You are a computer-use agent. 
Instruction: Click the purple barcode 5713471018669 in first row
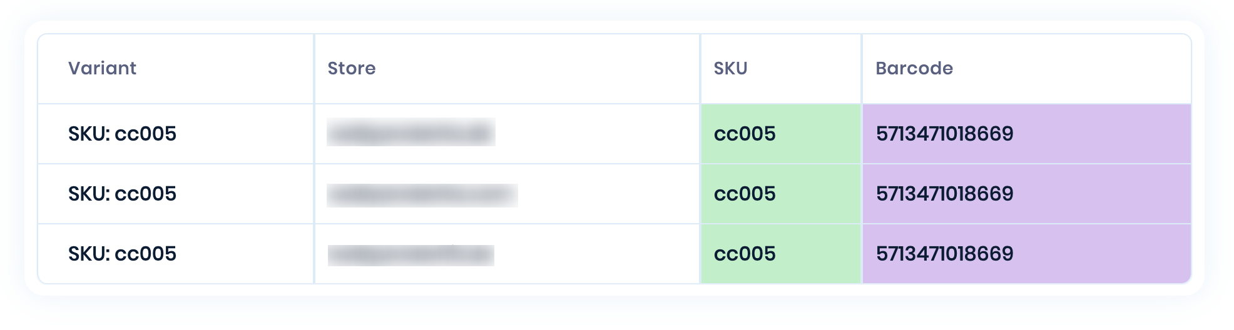(944, 134)
